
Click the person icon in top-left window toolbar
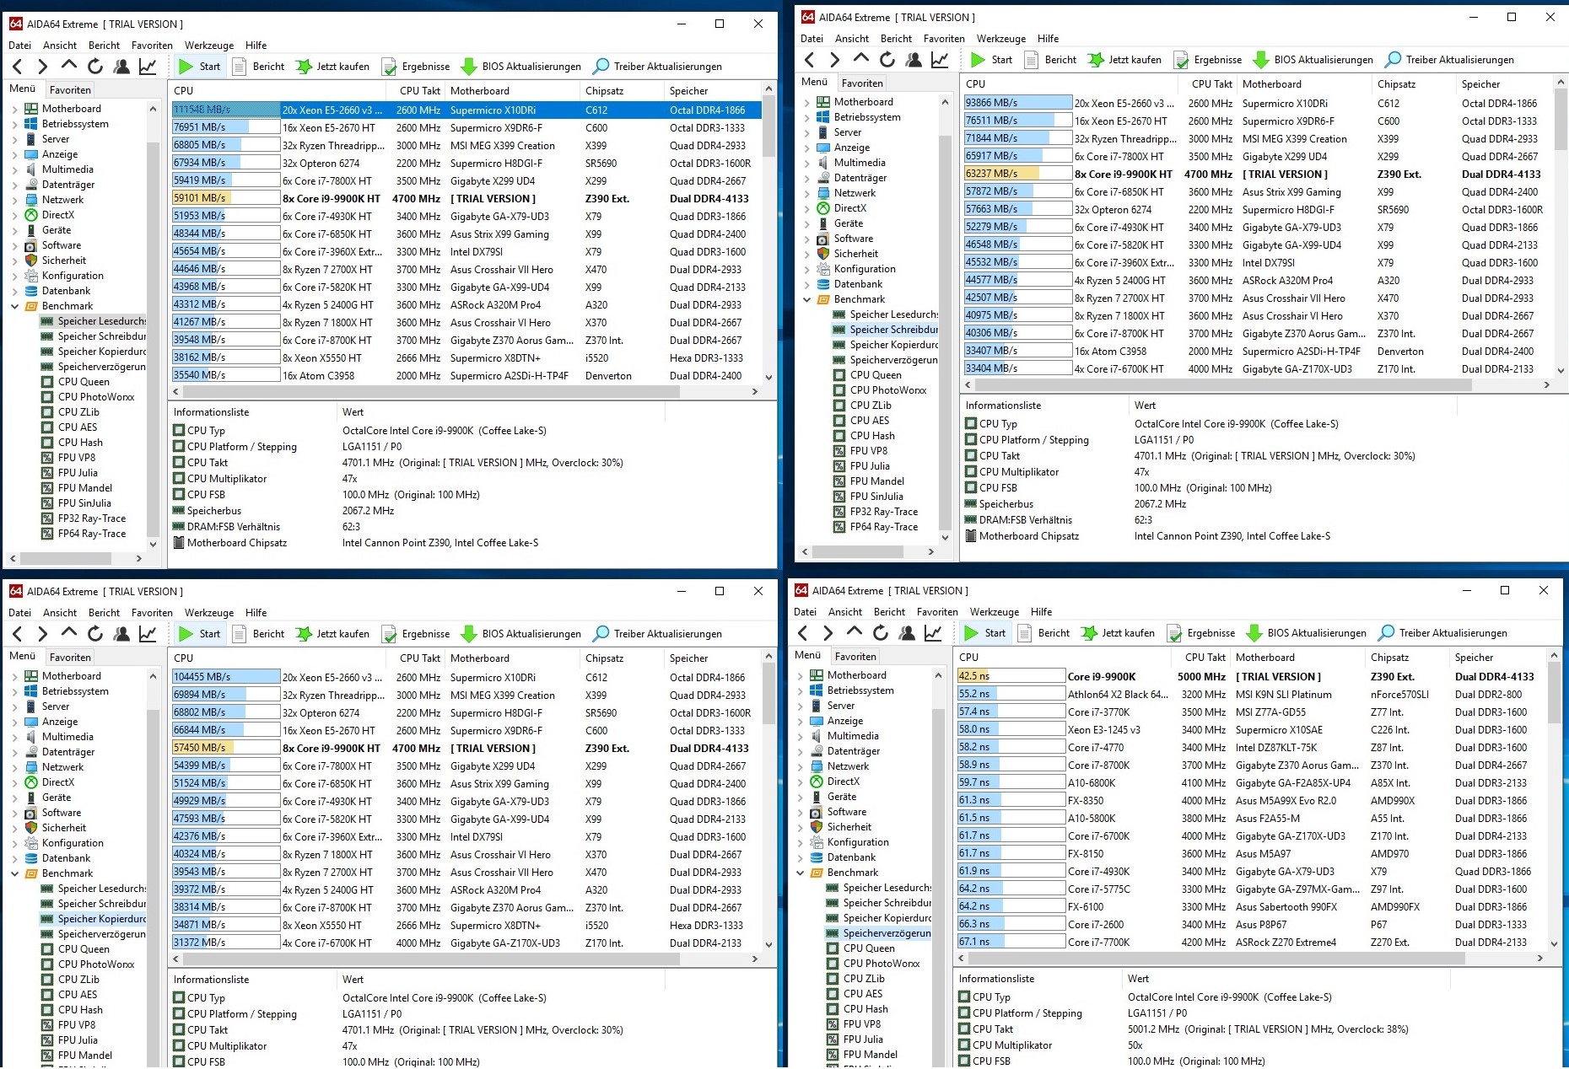[121, 67]
